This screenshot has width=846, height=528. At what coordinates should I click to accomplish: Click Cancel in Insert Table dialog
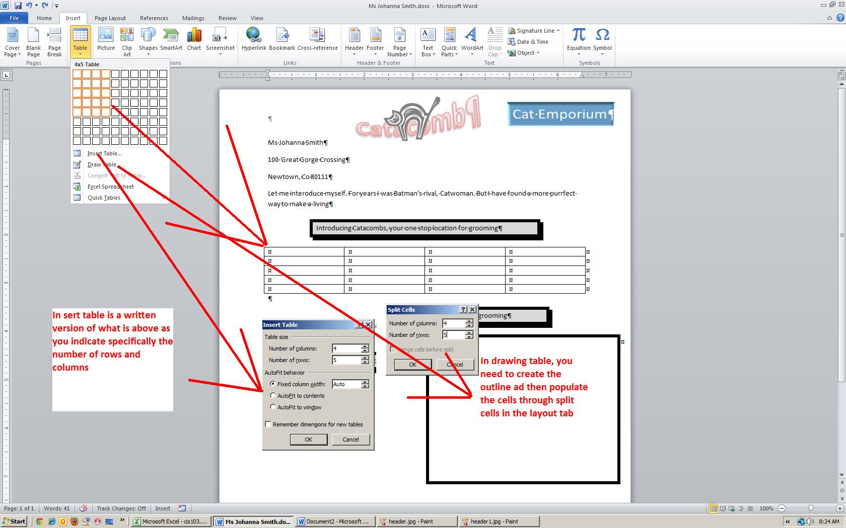(350, 439)
